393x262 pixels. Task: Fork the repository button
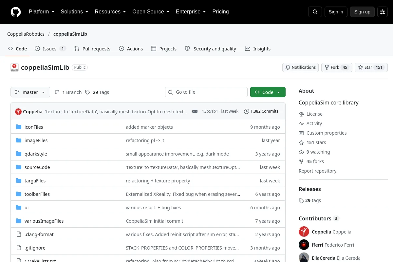tap(337, 67)
